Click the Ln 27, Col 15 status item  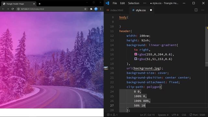pyautogui.click(x=147, y=115)
